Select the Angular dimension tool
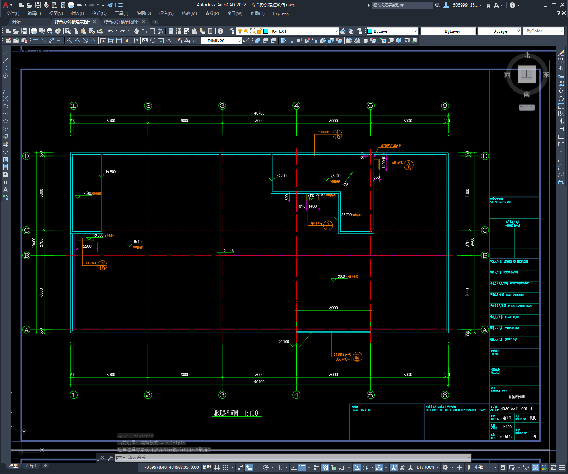 93,40
